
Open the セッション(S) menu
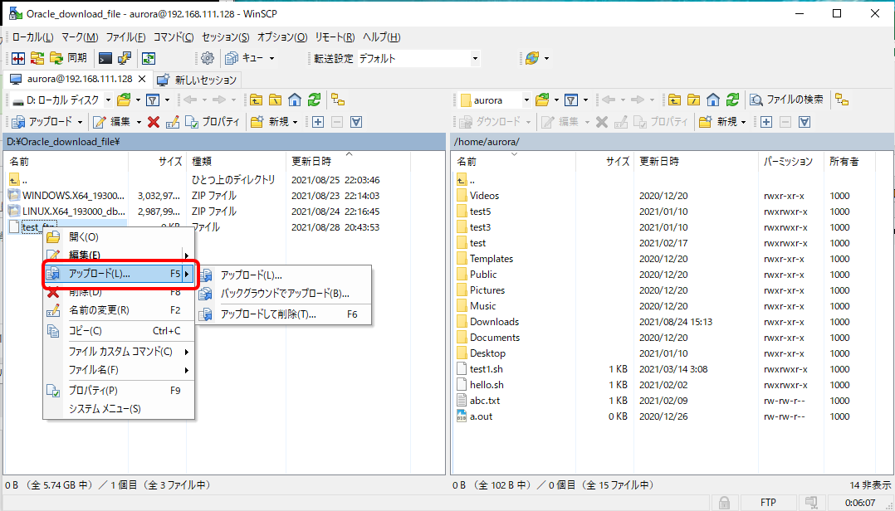tap(226, 37)
